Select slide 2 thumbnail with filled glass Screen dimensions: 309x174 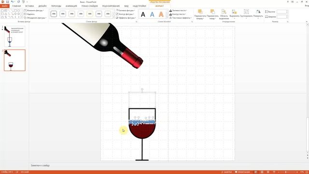pos(14,60)
